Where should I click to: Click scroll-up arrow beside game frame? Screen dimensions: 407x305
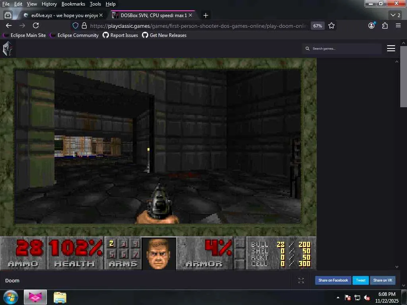[397, 62]
